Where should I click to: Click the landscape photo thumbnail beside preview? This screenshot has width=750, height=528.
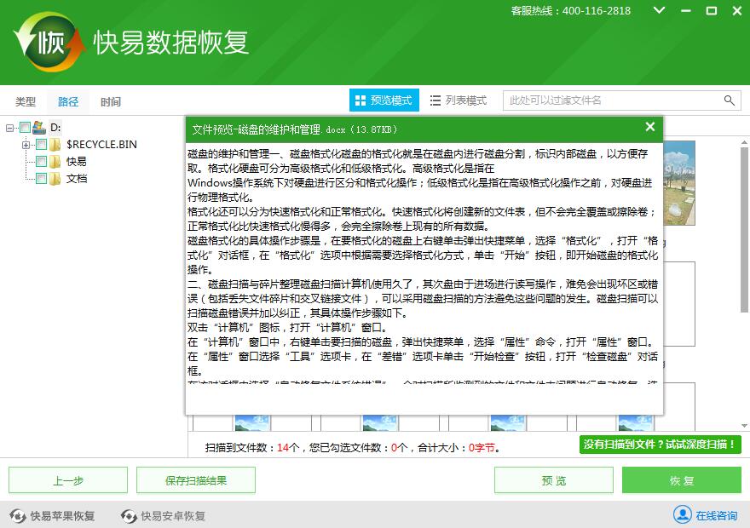(x=679, y=183)
